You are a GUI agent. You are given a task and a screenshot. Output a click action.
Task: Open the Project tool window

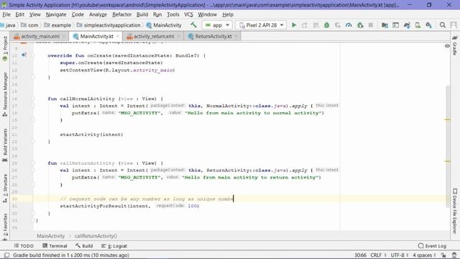[x=5, y=48]
